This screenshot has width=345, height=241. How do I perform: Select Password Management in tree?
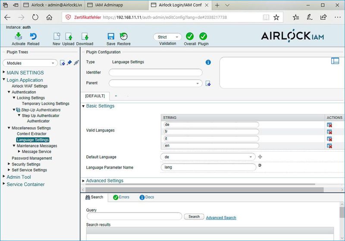click(x=32, y=158)
